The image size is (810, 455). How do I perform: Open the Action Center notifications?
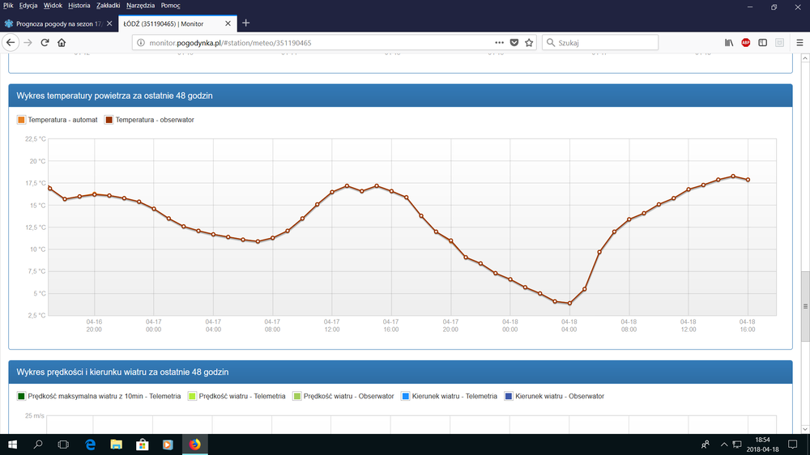pos(792,444)
